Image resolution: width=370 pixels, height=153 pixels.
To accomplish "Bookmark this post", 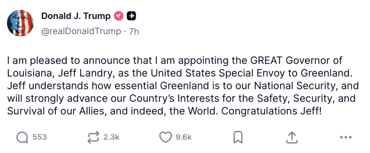I will pos(238,137).
